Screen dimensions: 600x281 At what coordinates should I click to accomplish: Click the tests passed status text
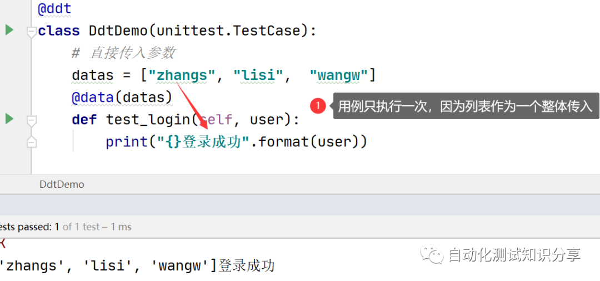(66, 227)
